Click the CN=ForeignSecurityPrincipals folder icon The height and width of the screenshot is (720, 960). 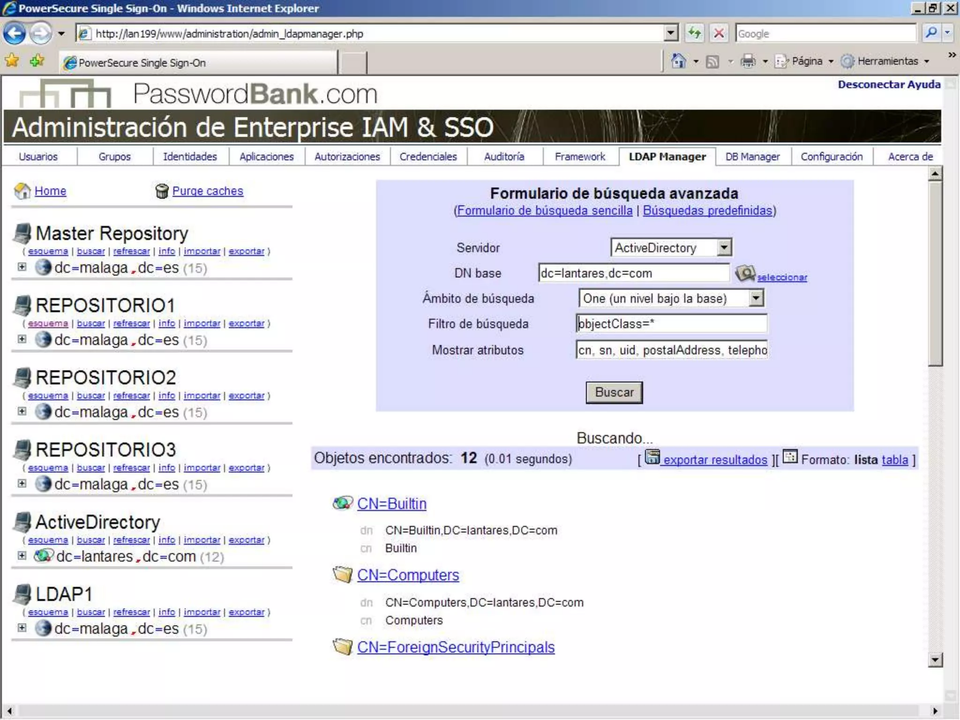click(343, 646)
